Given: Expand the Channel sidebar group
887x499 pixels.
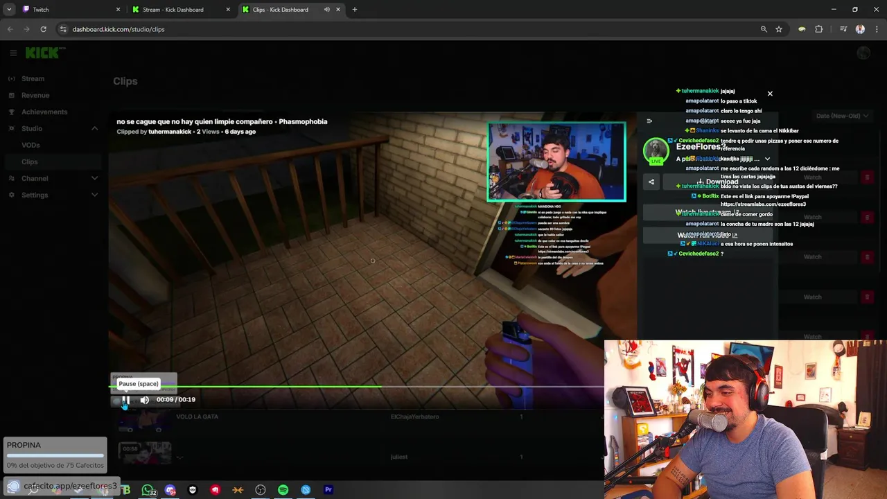Looking at the screenshot, I should (x=53, y=178).
